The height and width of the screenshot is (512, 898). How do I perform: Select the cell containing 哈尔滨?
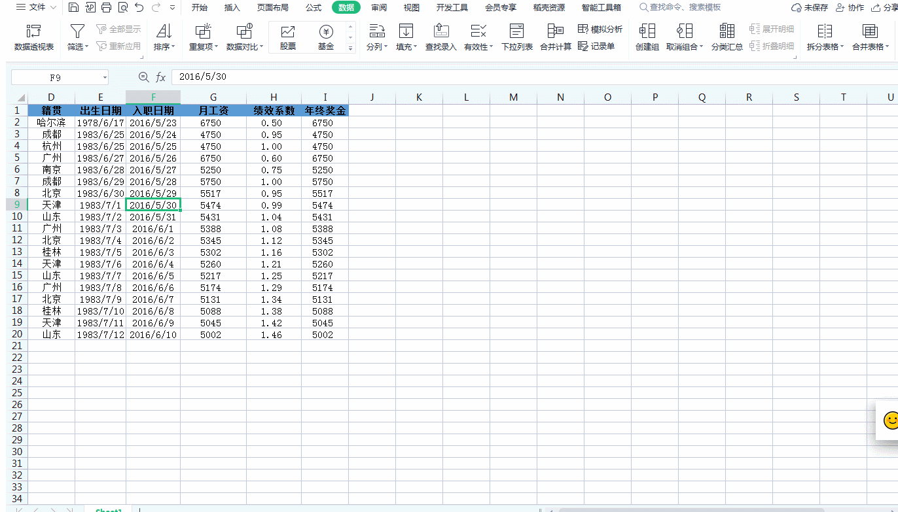point(52,123)
